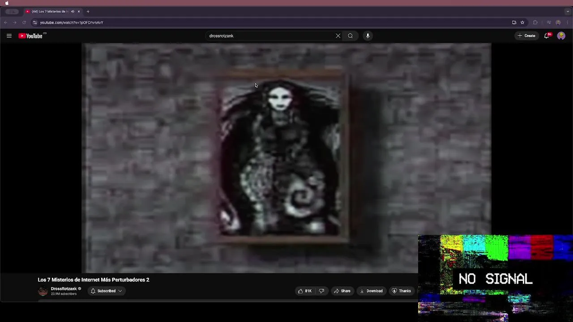Go back in the browser
The image size is (573, 322).
pos(6,22)
